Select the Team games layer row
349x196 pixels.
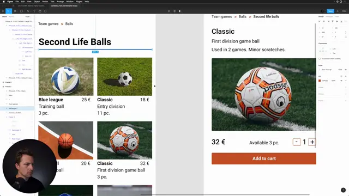coord(17,104)
